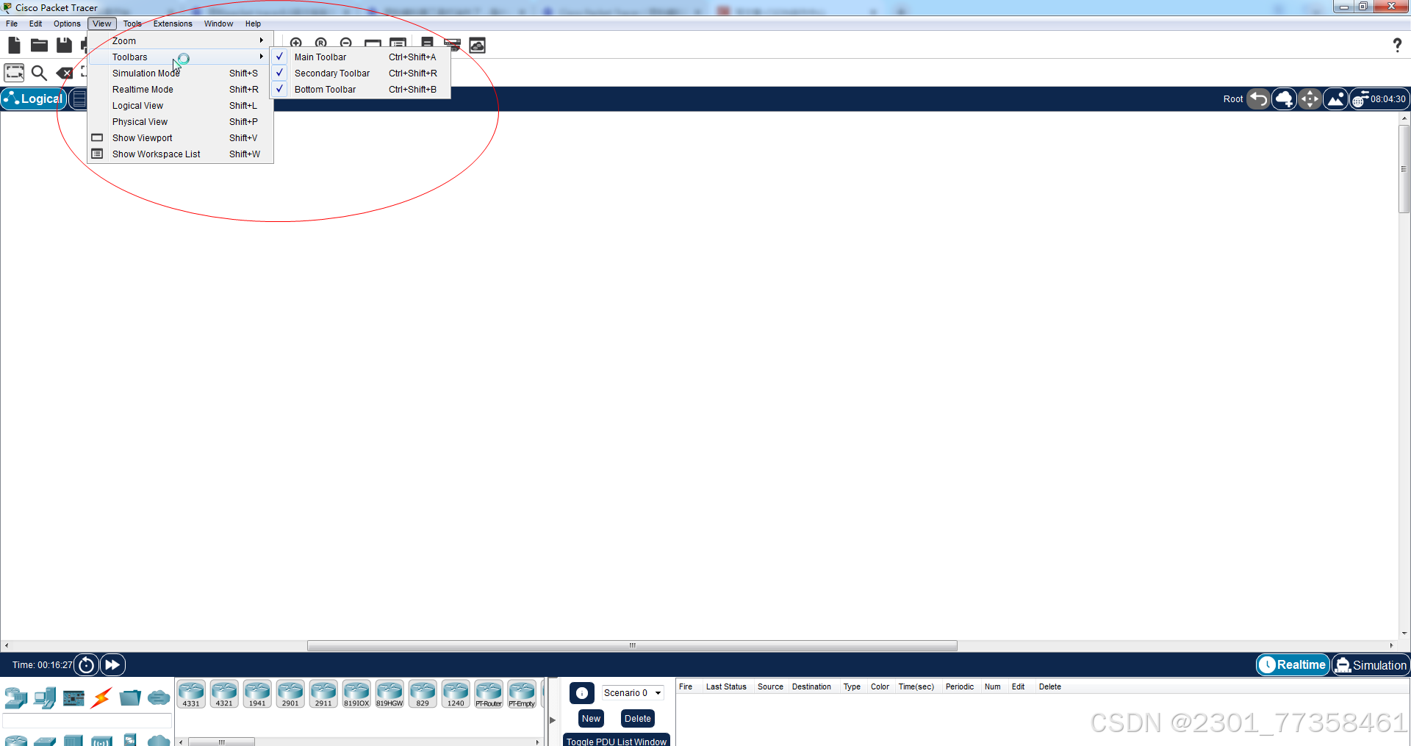This screenshot has height=746, width=1411.
Task: Uncheck Bottom Toolbar in submenu
Action: (x=360, y=90)
